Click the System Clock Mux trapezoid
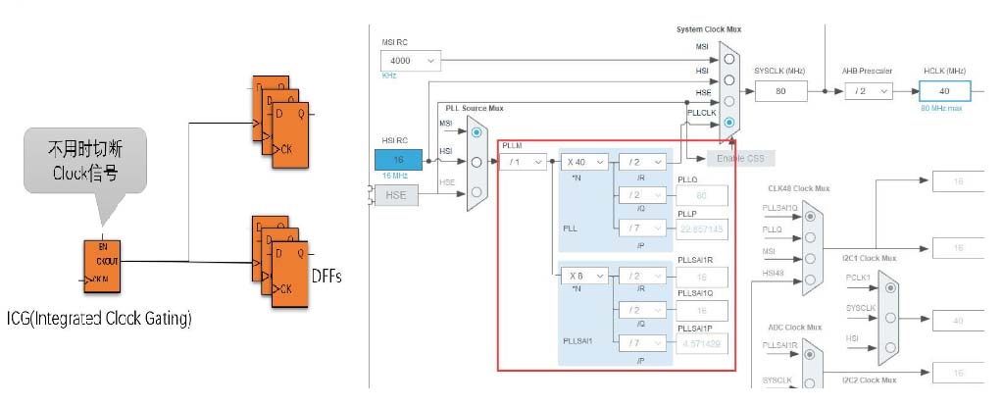The width and height of the screenshot is (1003, 406). (x=729, y=90)
